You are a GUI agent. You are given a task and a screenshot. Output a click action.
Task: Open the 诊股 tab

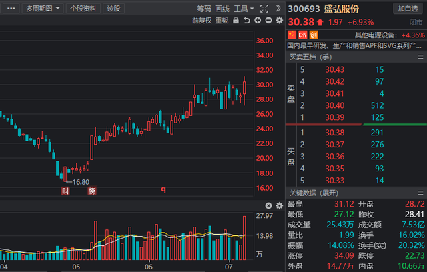click(x=114, y=9)
